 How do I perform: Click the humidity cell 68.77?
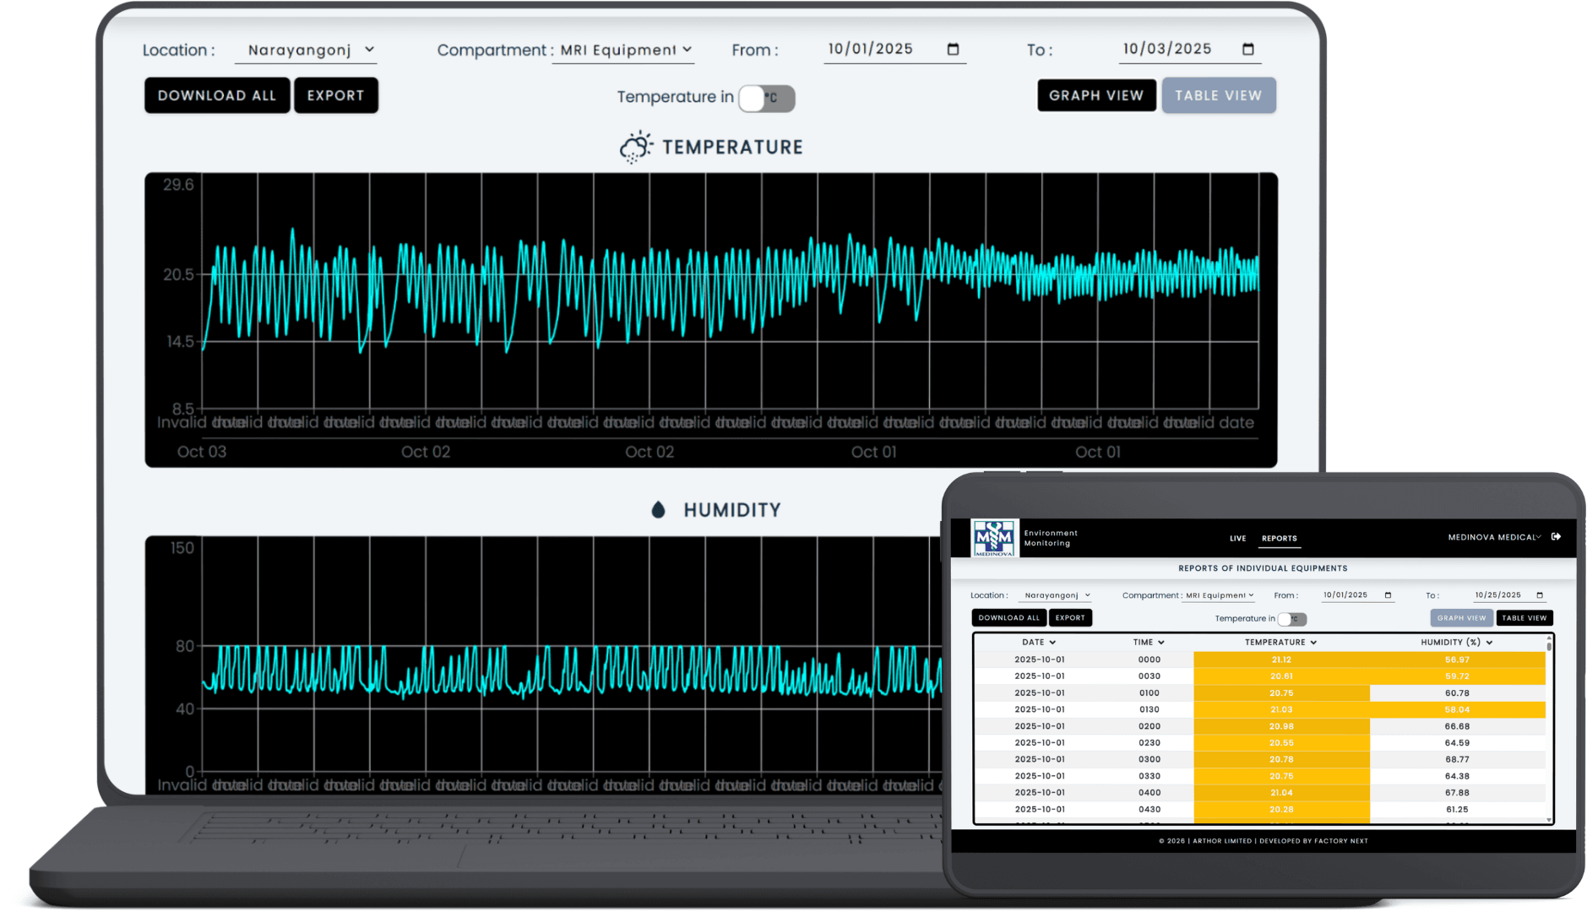coord(1457,760)
